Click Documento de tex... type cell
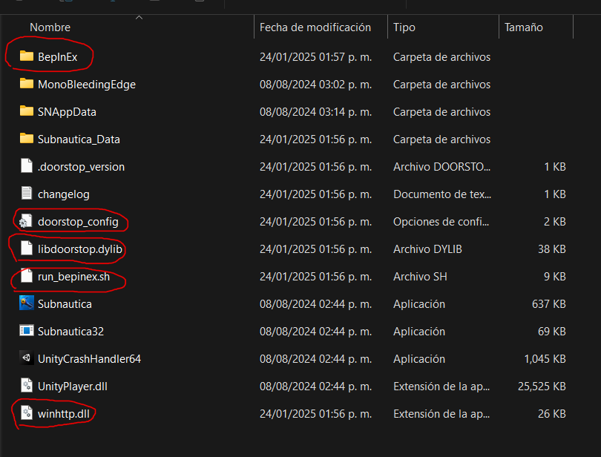Screen dimensions: 601x457 point(442,194)
